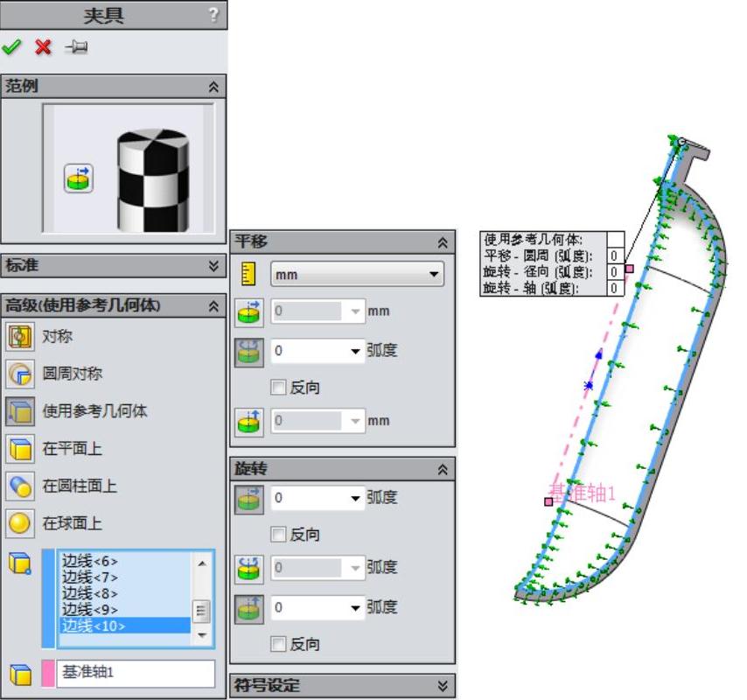Expand the 标准 section
The width and height of the screenshot is (747, 700).
213,265
